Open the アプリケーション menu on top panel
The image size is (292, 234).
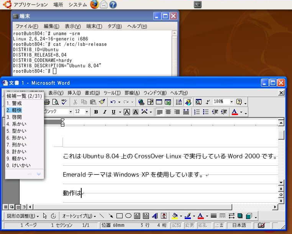(31, 5)
